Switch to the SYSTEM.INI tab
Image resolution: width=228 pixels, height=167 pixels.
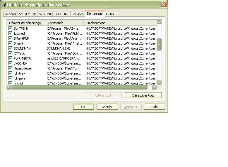click(x=28, y=14)
